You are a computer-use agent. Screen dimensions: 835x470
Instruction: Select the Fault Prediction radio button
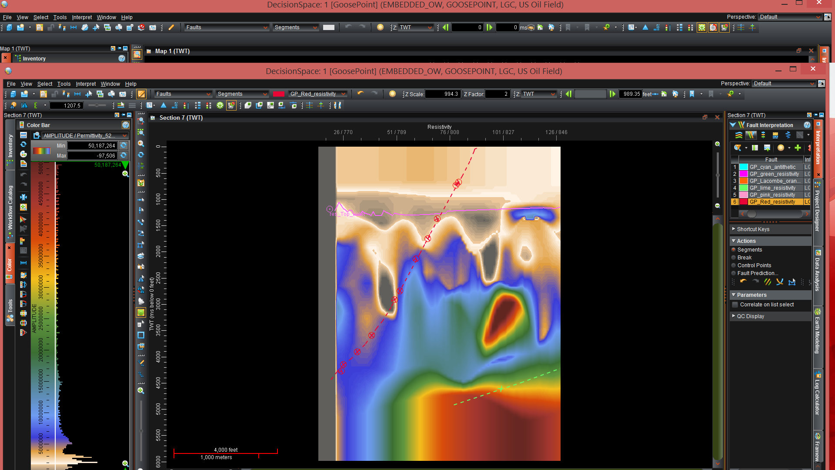click(734, 273)
